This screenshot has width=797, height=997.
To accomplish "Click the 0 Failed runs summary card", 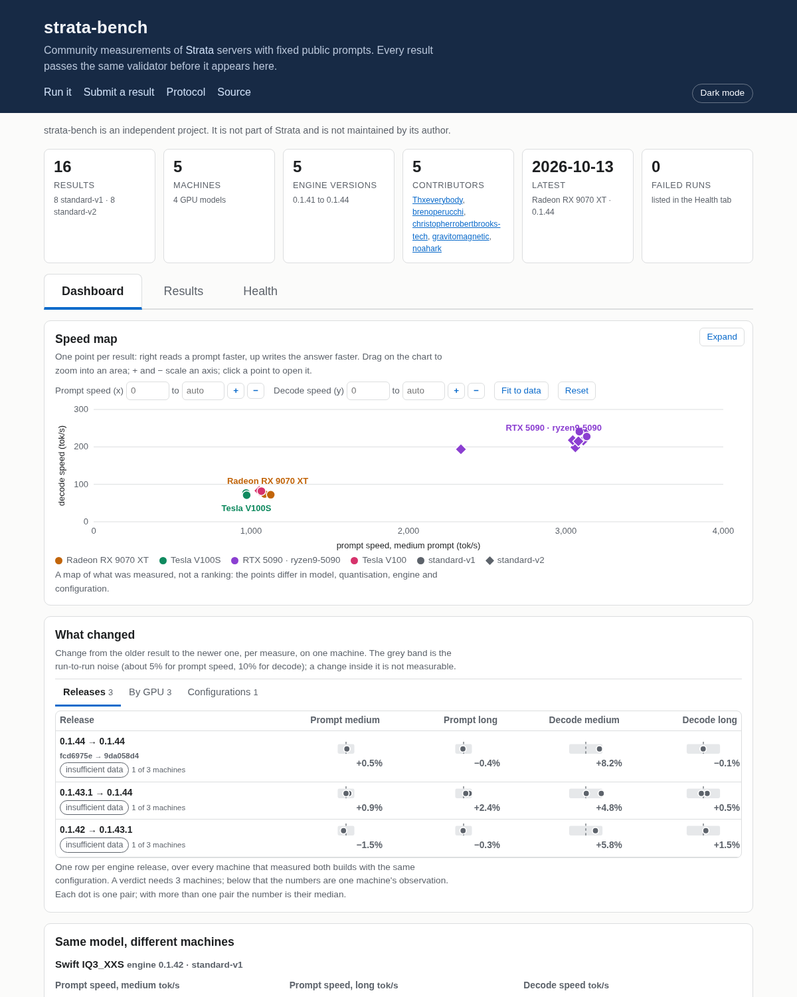I will [x=697, y=206].
